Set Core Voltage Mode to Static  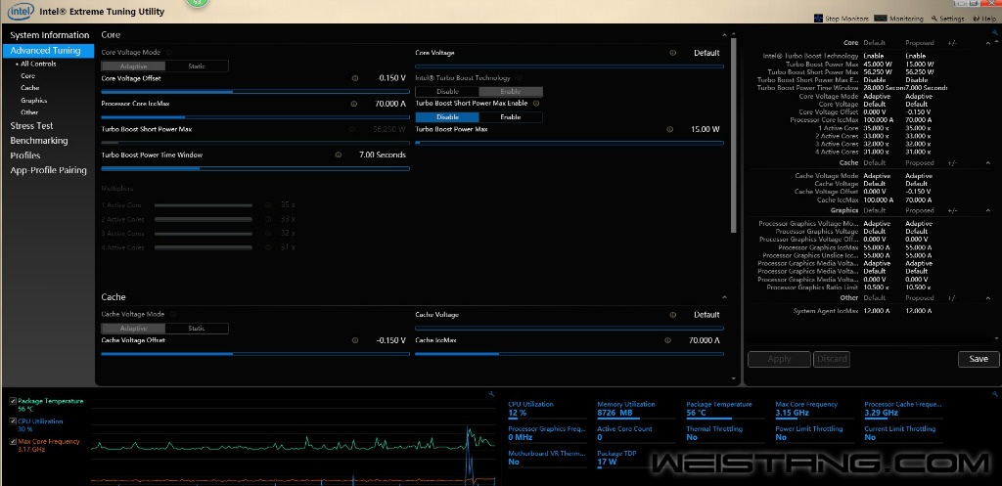[196, 66]
